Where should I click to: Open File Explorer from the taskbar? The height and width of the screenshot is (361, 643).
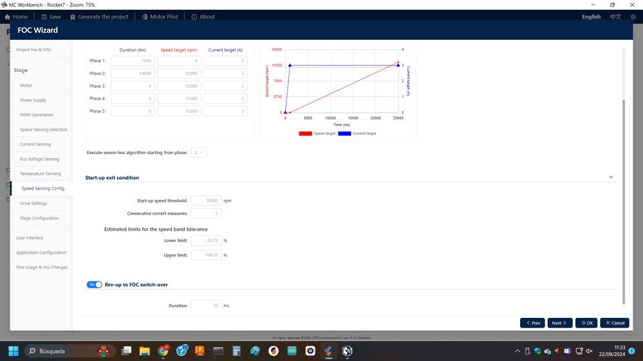pyautogui.click(x=144, y=351)
